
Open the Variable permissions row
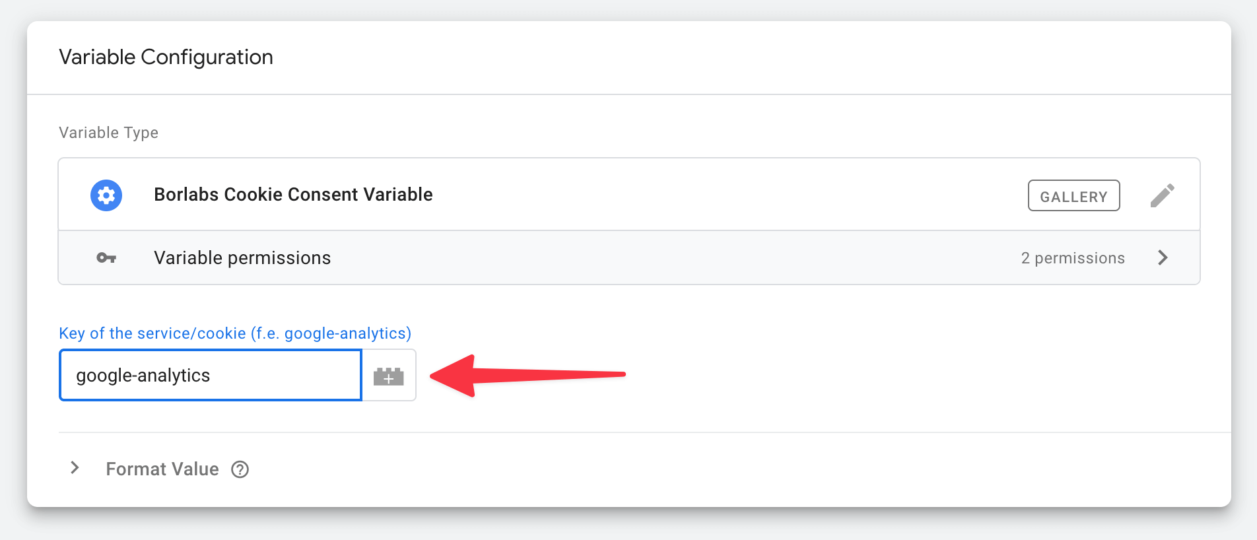[629, 257]
